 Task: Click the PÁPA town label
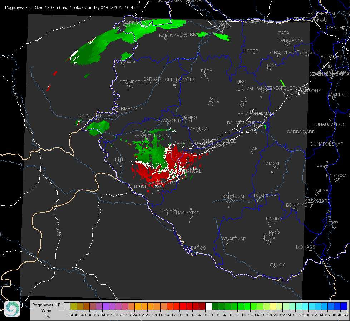[x=207, y=71]
